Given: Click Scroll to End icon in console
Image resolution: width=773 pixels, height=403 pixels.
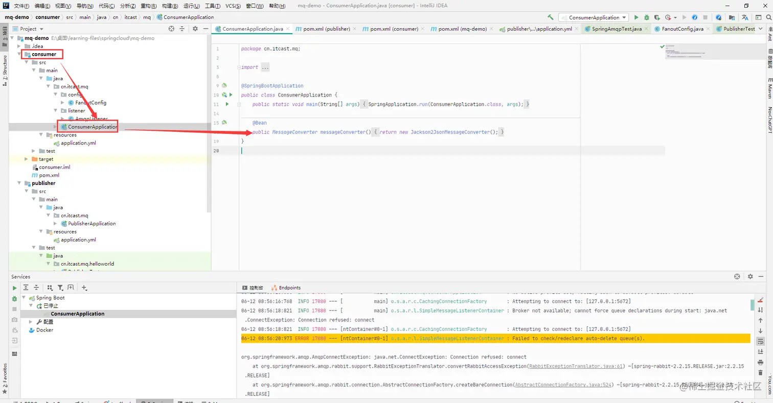Looking at the screenshot, I should point(761,351).
